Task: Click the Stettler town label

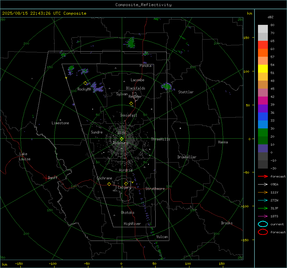Action: point(186,92)
